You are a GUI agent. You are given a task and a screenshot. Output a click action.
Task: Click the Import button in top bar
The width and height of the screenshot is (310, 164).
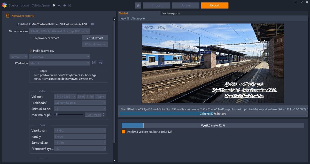point(157,5)
